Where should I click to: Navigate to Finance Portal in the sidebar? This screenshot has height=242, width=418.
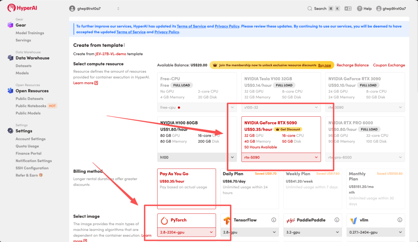click(29, 153)
